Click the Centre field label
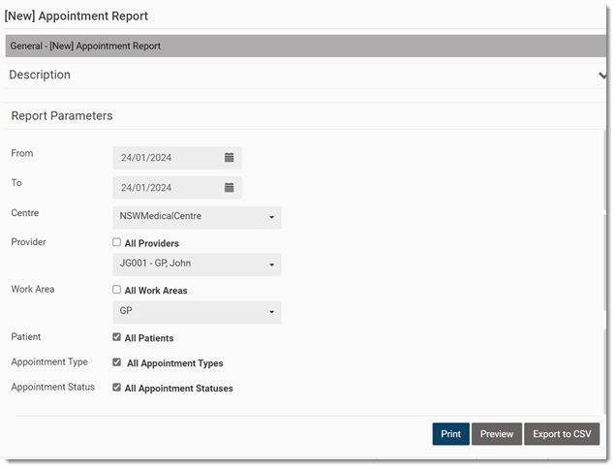The width and height of the screenshot is (616, 469). tap(25, 213)
